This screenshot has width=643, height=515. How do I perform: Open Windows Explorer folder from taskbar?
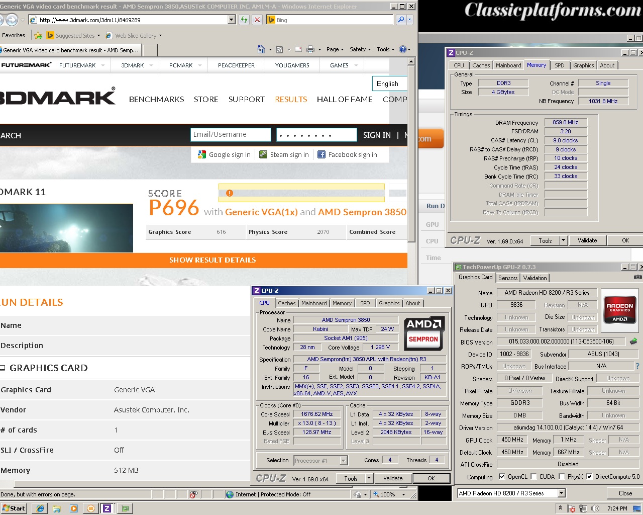[57, 508]
